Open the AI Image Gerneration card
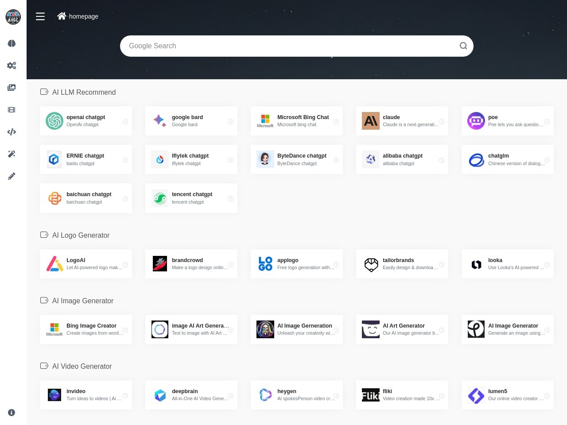The image size is (567, 425). click(297, 329)
